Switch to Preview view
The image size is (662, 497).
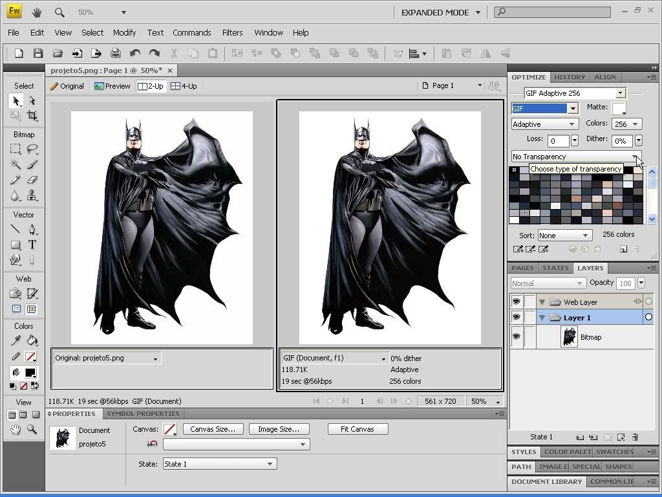pyautogui.click(x=112, y=86)
